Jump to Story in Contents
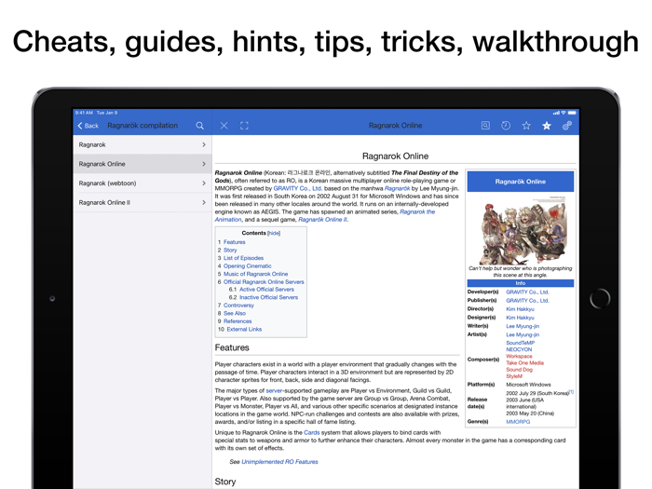This screenshot has width=652, height=489. click(x=230, y=250)
